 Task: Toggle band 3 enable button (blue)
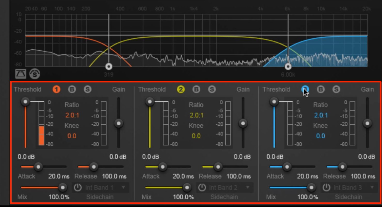305,89
